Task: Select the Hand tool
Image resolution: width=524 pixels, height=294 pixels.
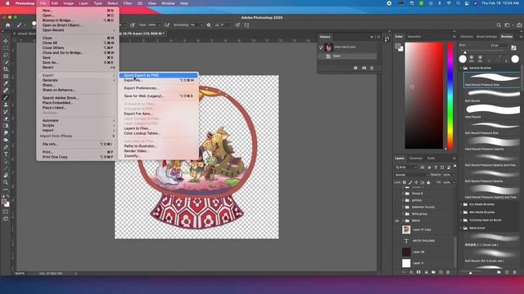Action: coord(6,176)
